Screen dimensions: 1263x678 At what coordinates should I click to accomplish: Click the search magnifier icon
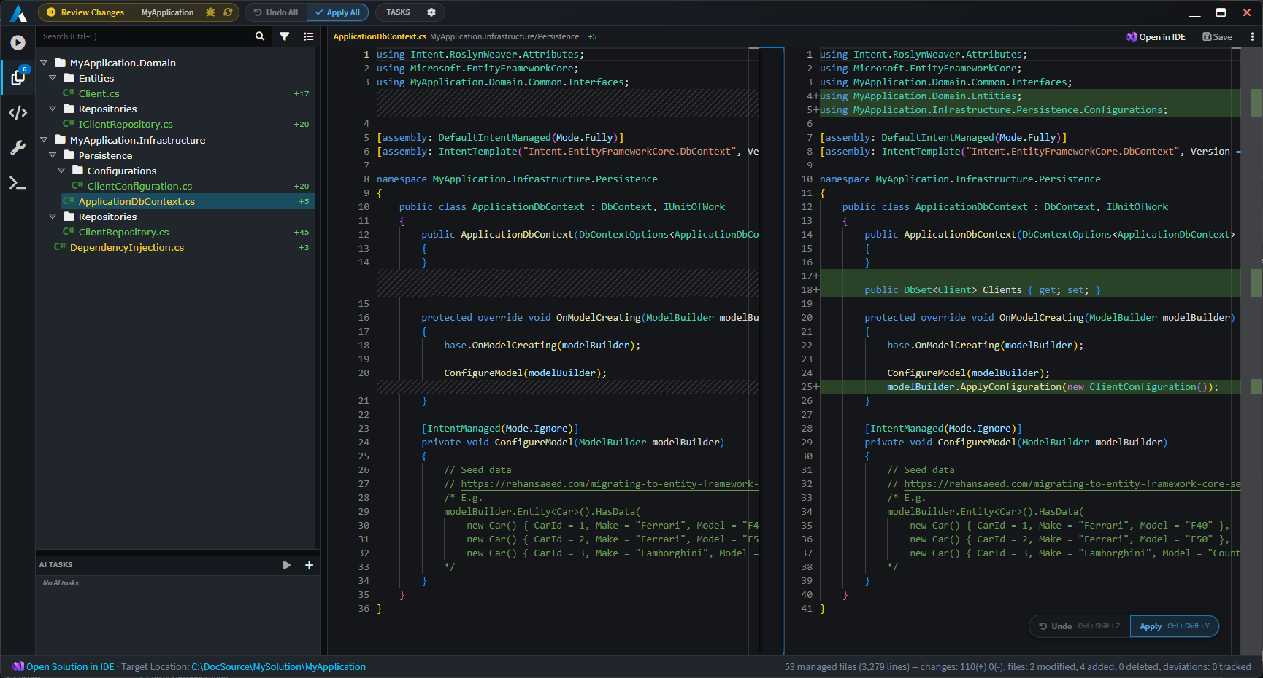tap(260, 36)
